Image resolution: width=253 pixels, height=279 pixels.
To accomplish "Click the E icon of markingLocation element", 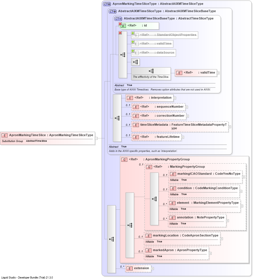I will click(148, 236).
